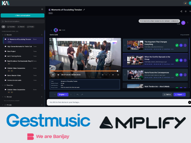Screen dimensions: 191x143
Task: Enter fullscreen video mode
Action: 118,75
